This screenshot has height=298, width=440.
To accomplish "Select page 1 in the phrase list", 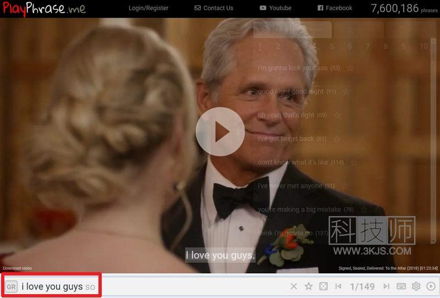I will [x=260, y=47].
